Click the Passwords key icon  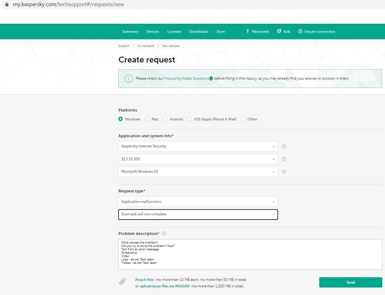pyautogui.click(x=248, y=31)
